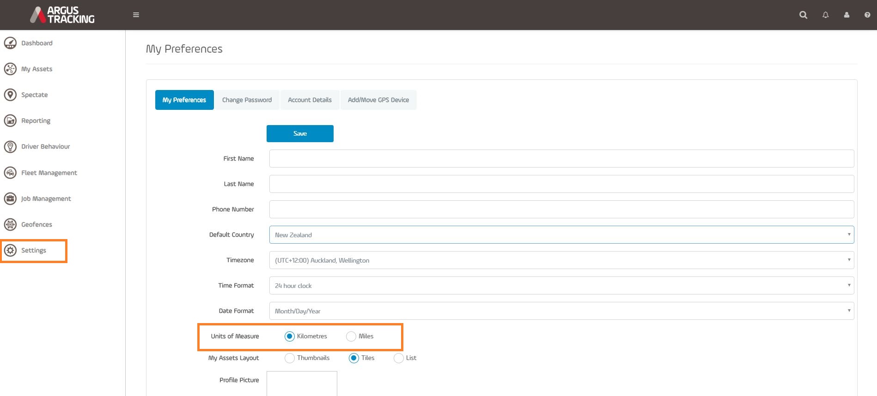This screenshot has width=877, height=396.
Task: Select Miles as units of measure
Action: point(351,336)
